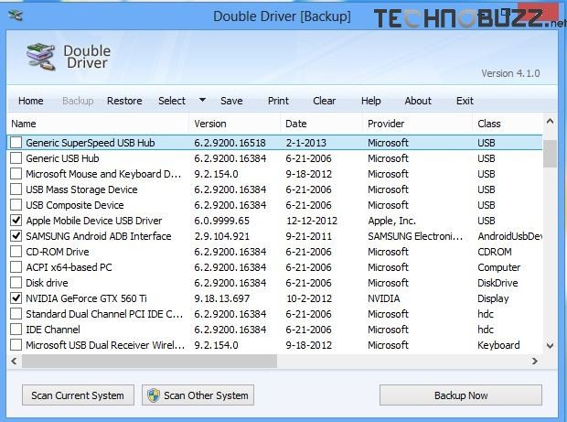567x422 pixels.
Task: Sort by the Class column header
Action: [x=508, y=124]
